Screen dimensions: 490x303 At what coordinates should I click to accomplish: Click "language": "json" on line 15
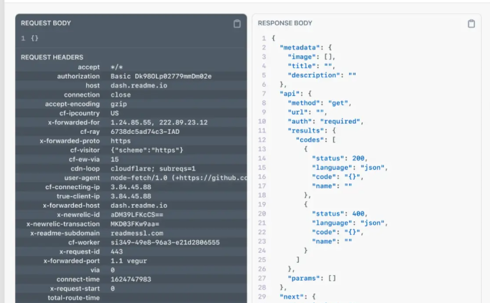point(350,168)
